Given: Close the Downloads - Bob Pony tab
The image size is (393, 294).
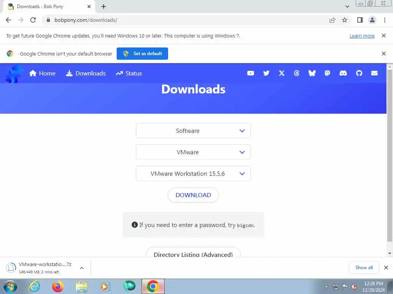Looking at the screenshot, I should [89, 7].
